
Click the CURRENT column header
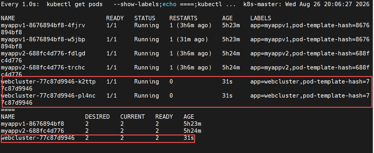pyautogui.click(x=133, y=117)
